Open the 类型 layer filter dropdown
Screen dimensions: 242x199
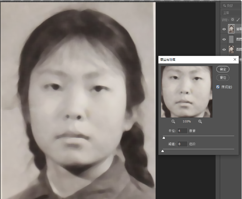tap(231, 6)
